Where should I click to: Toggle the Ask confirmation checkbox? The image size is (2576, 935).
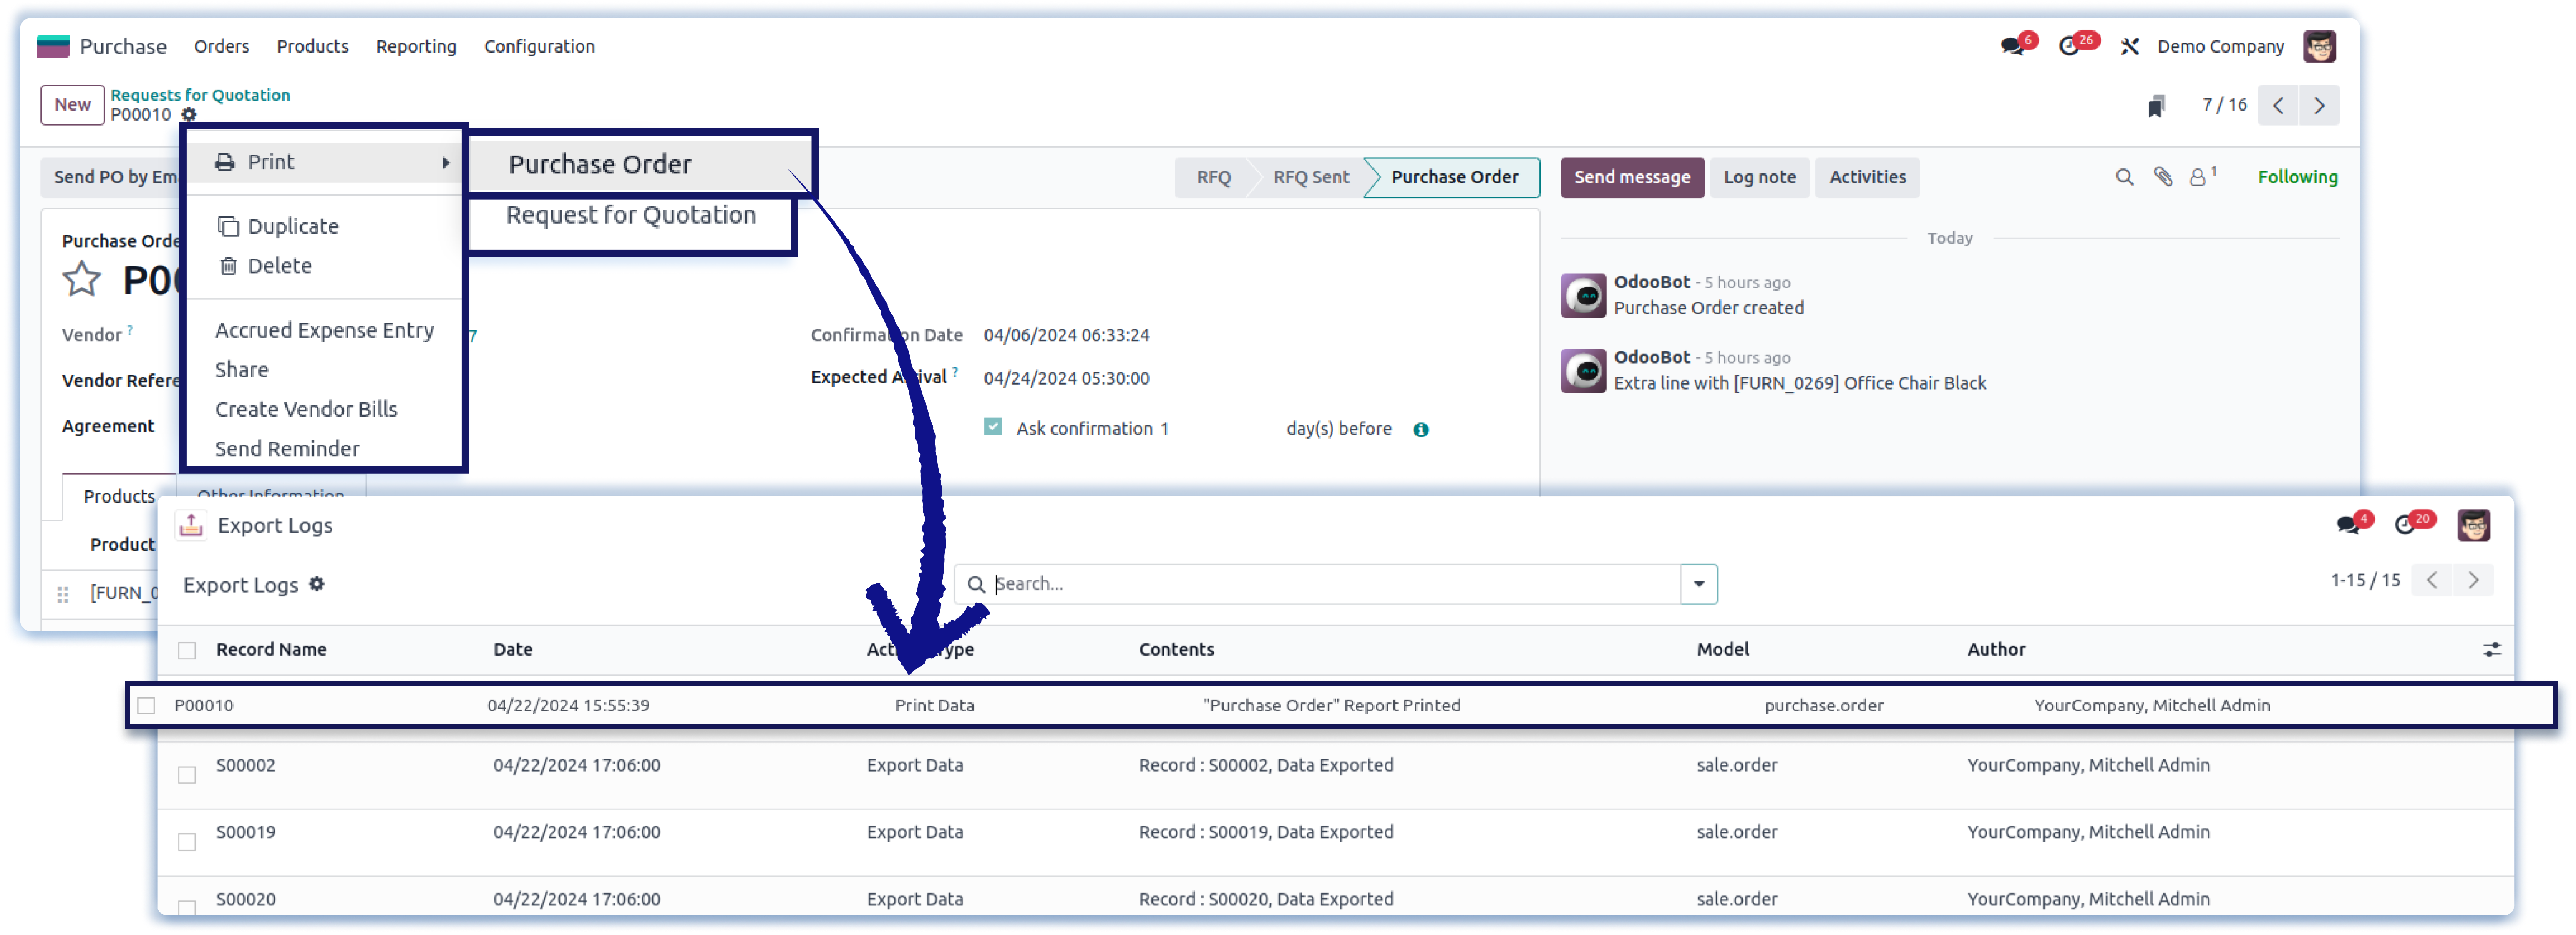click(992, 427)
